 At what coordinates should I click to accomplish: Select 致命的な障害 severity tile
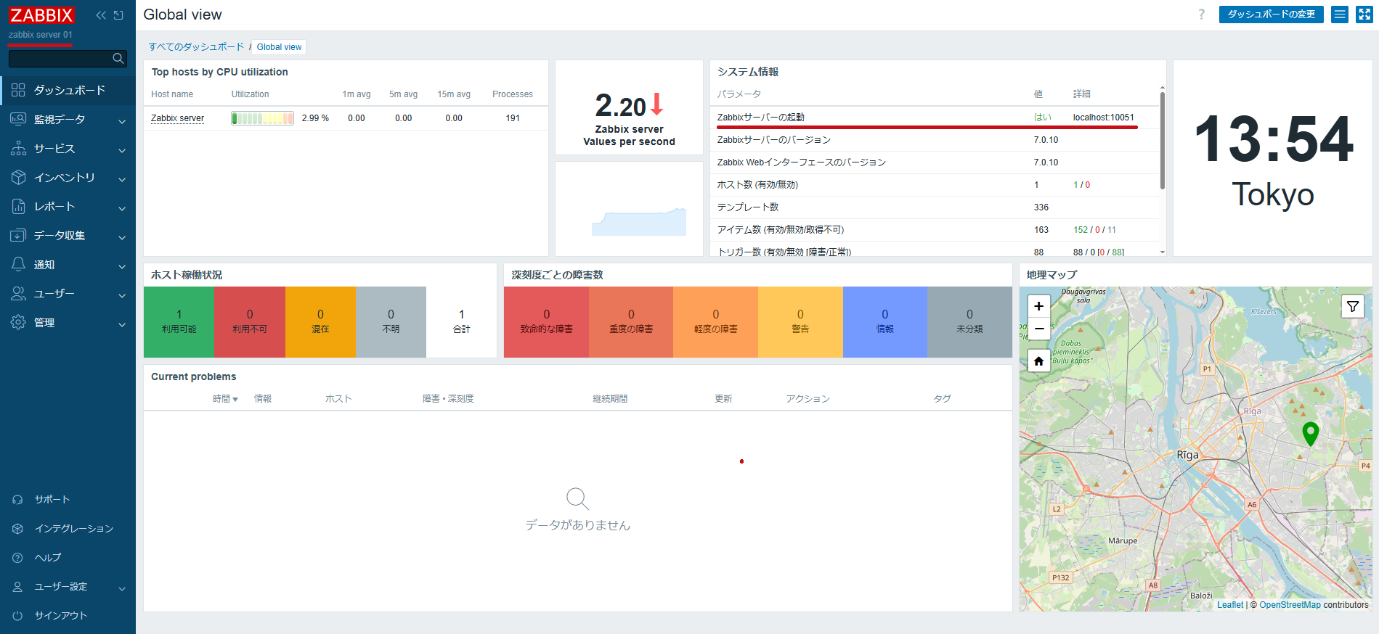click(x=546, y=322)
